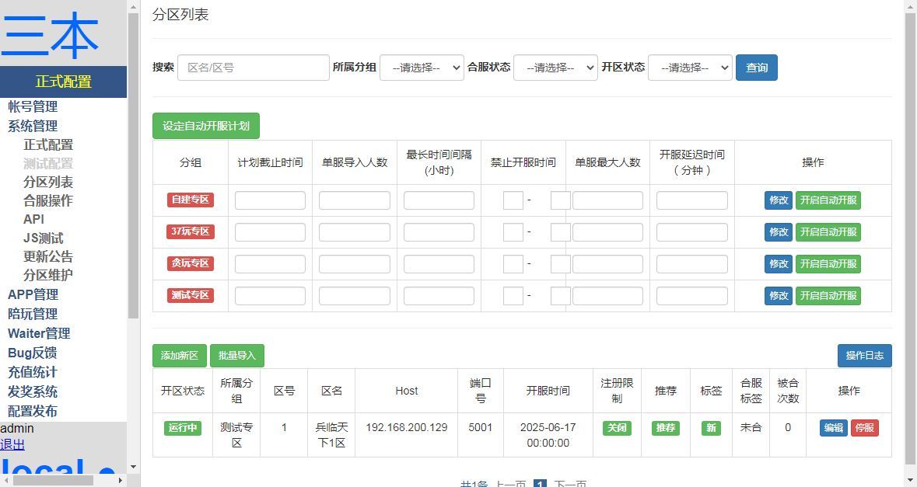This screenshot has width=917, height=487.
Task: Click 开启自动开服 for 测试专区
Action: 828,295
